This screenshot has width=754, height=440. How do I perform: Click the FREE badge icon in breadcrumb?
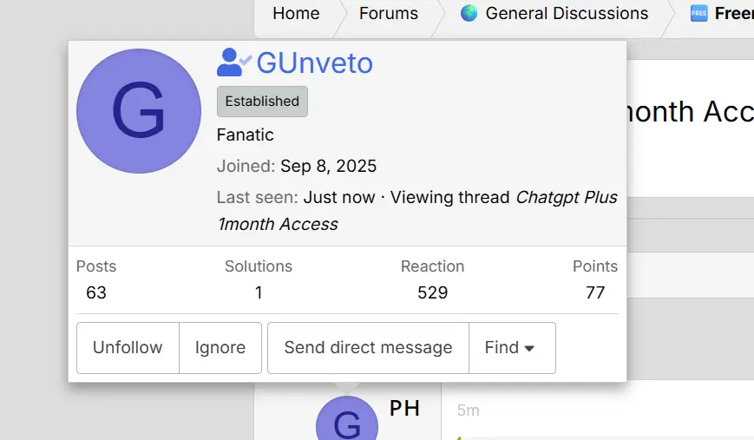click(x=698, y=14)
